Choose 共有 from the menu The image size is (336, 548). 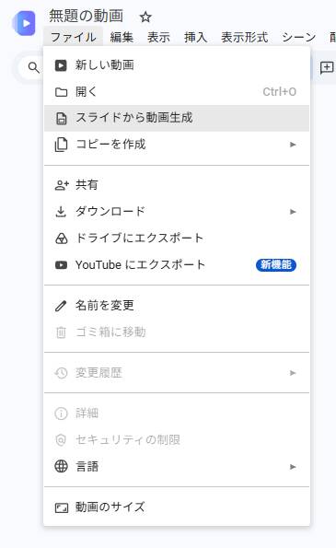(x=177, y=185)
